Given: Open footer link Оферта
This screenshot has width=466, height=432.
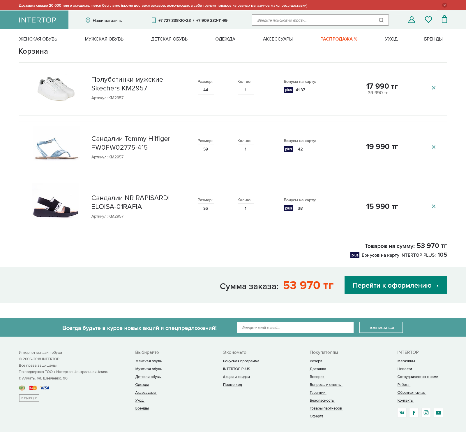Looking at the screenshot, I should [317, 416].
